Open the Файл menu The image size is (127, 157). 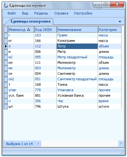point(12,13)
